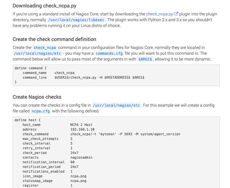230x188 pixels.
Task: Click the external link icon beside check_ncpa.py
Action: pyautogui.click(x=176, y=14)
